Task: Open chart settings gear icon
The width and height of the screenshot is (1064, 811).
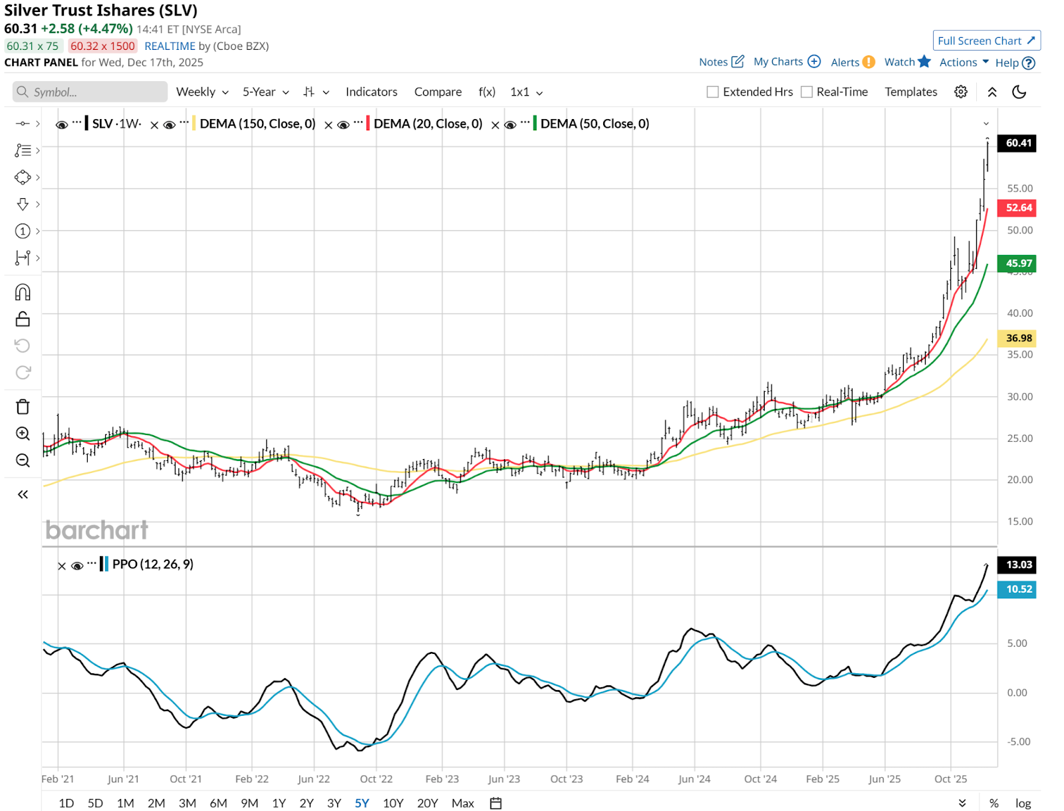Action: tap(960, 92)
